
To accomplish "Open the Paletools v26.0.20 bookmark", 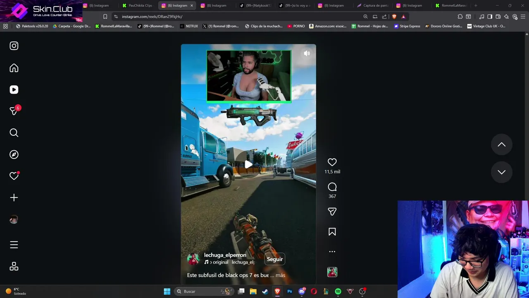I will 32,26.
